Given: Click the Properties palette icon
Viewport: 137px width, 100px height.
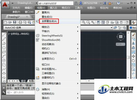Looking at the screenshot, I should [x=98, y=22].
